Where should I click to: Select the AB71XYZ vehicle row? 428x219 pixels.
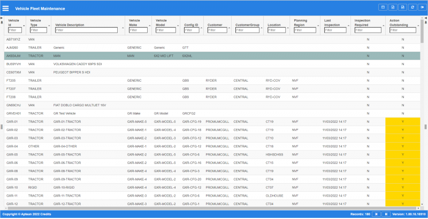click(212, 40)
